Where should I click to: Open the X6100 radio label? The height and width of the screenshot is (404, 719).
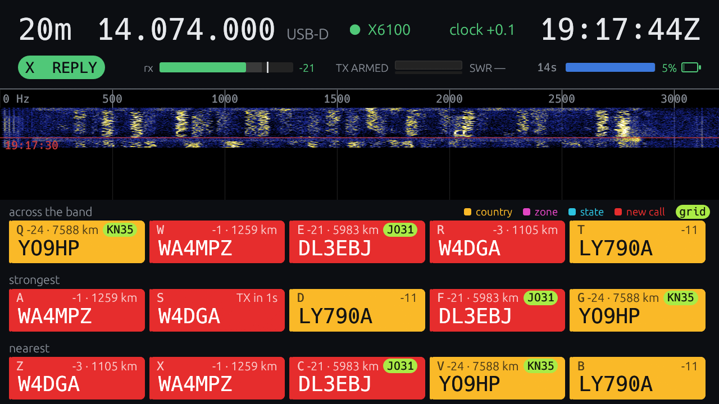pos(389,30)
